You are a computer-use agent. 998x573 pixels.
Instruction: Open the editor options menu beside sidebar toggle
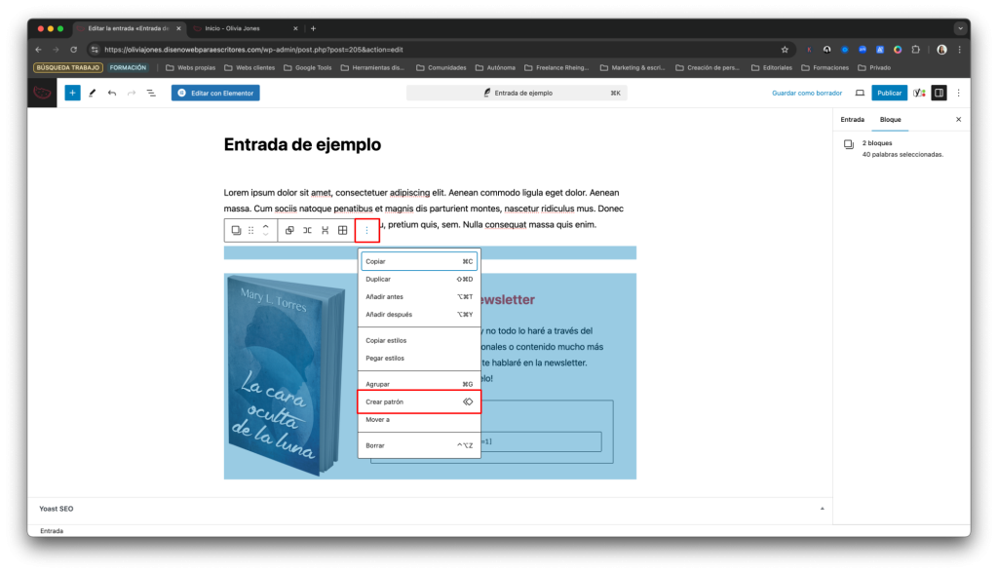958,93
